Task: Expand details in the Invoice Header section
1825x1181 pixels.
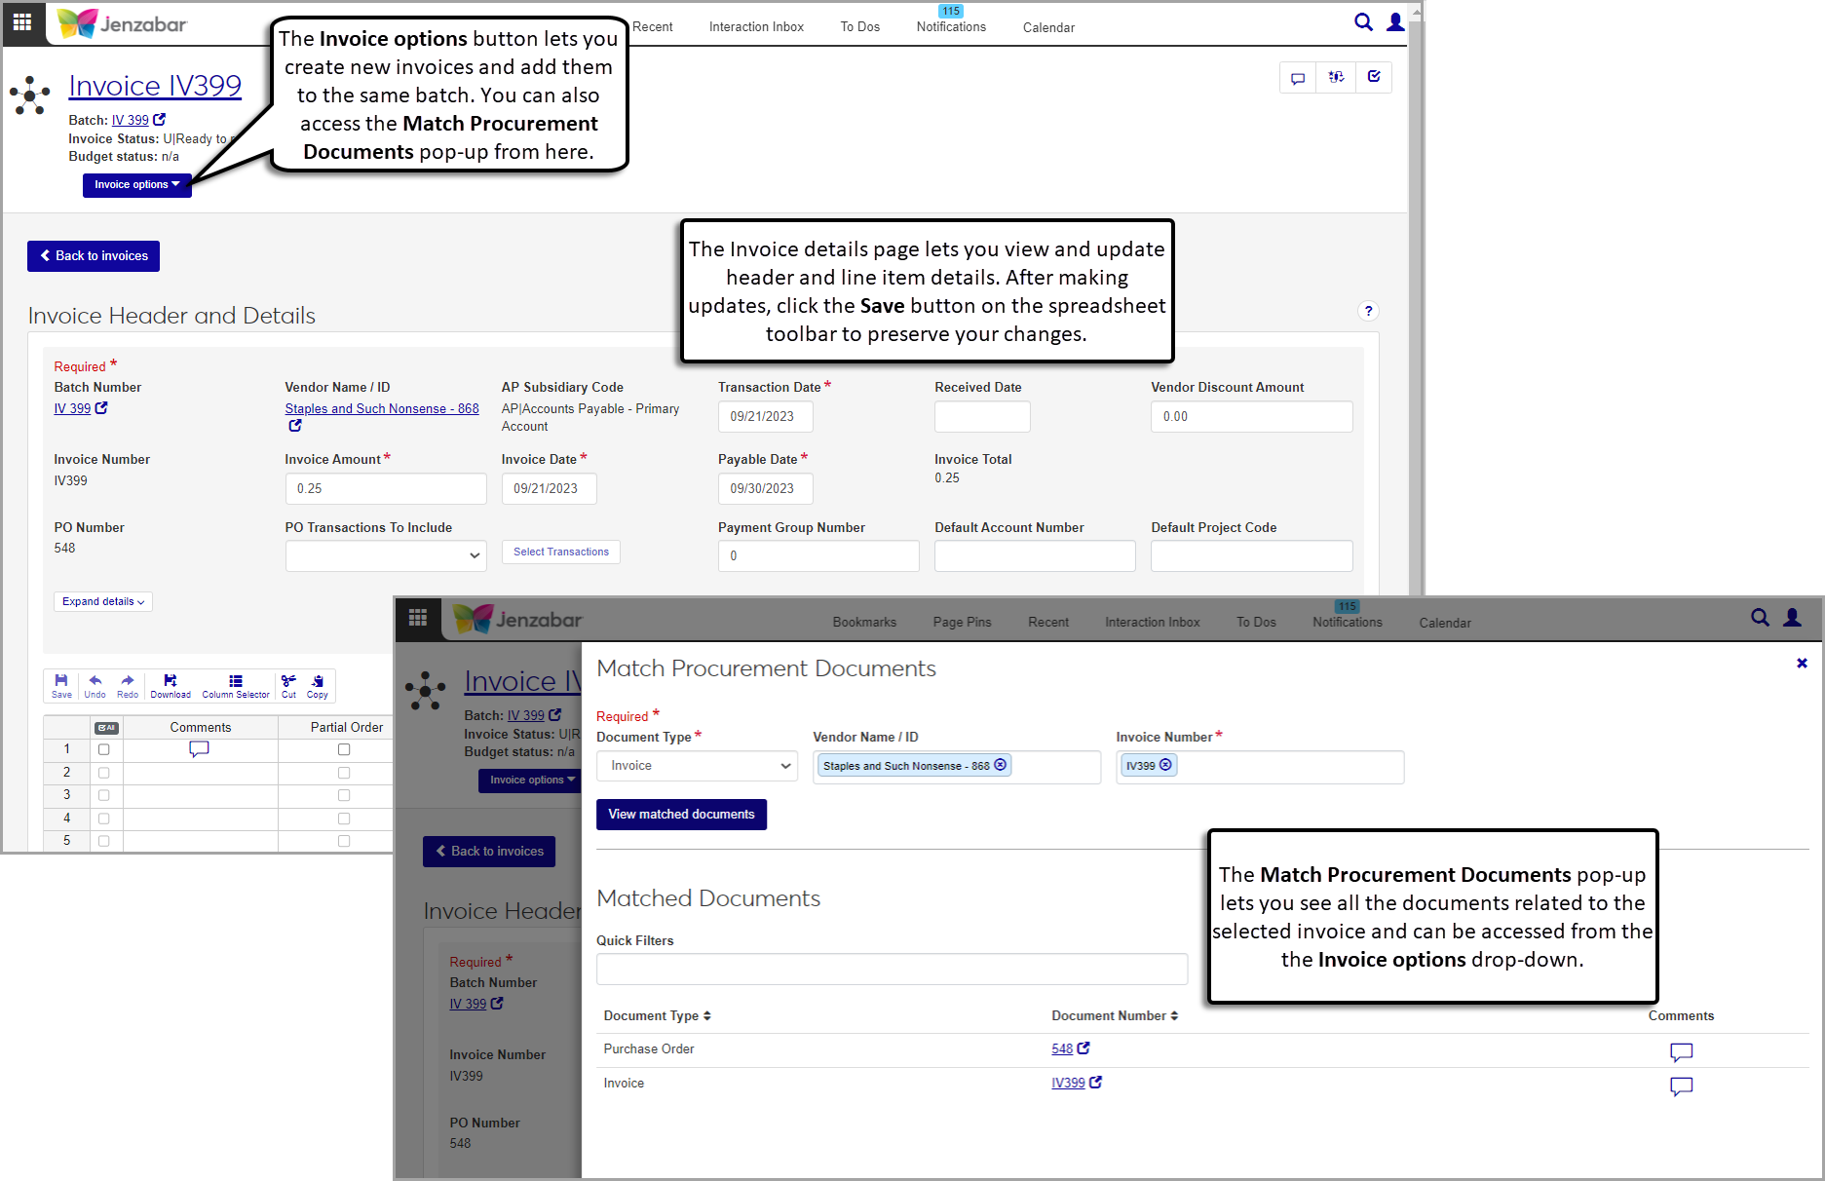Action: (103, 602)
